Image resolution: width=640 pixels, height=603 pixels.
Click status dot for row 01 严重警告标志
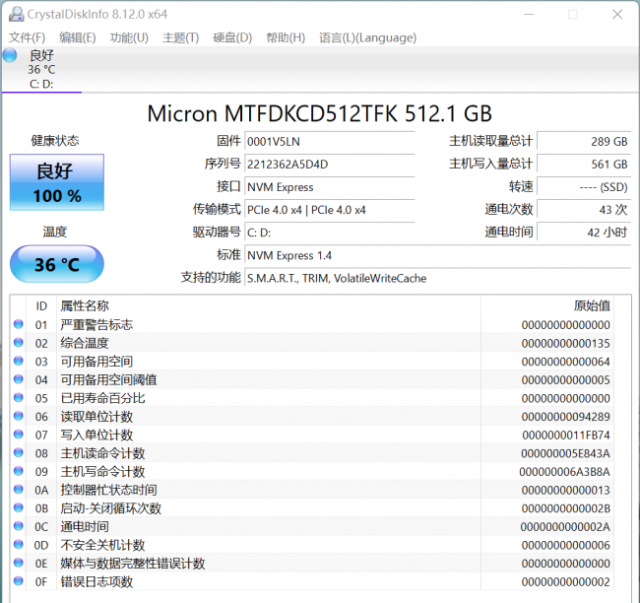click(19, 324)
